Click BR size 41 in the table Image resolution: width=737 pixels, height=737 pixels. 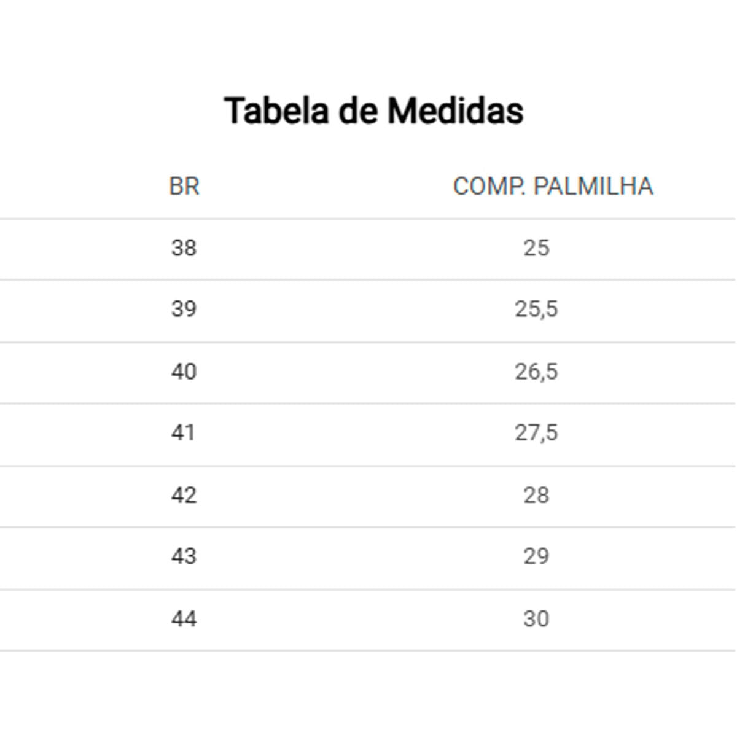point(184,432)
